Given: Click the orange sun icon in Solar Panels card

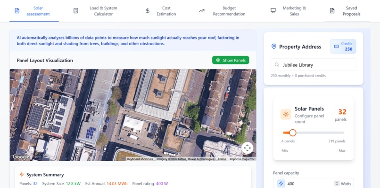Looking at the screenshot, I should click(x=286, y=114).
